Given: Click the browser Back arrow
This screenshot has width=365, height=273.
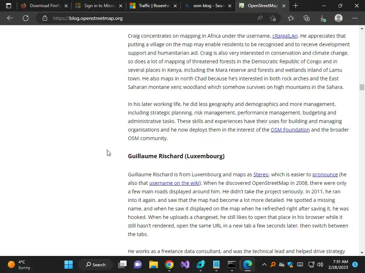Looking at the screenshot, I should 10,18.
